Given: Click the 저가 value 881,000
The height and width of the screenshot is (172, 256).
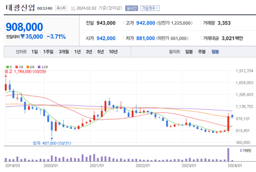Looking at the screenshot, I should (145, 38).
